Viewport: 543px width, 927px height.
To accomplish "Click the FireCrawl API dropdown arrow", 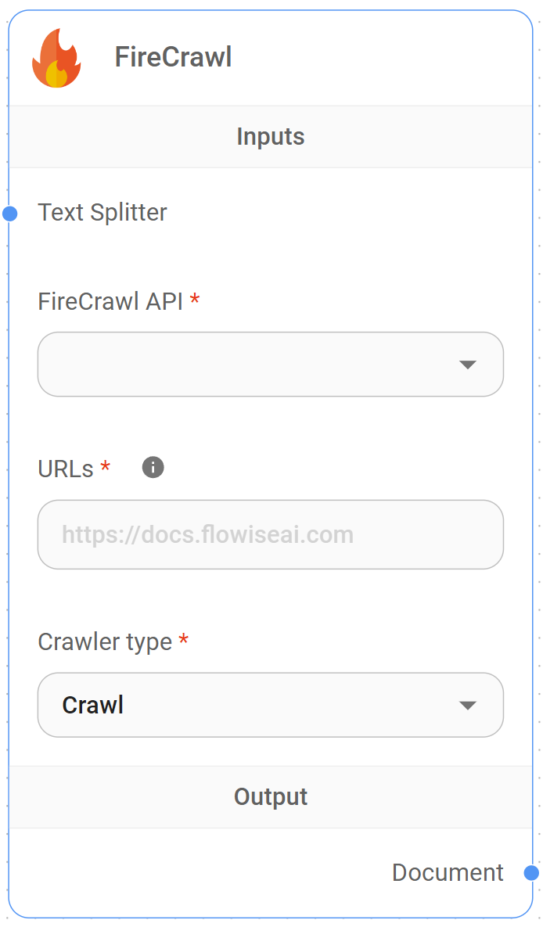I will (468, 364).
